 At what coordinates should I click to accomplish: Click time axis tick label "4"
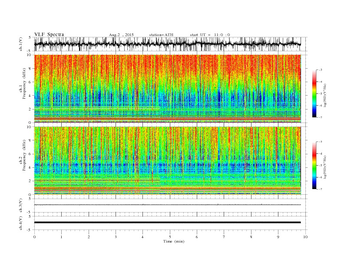pyautogui.click(x=142, y=237)
